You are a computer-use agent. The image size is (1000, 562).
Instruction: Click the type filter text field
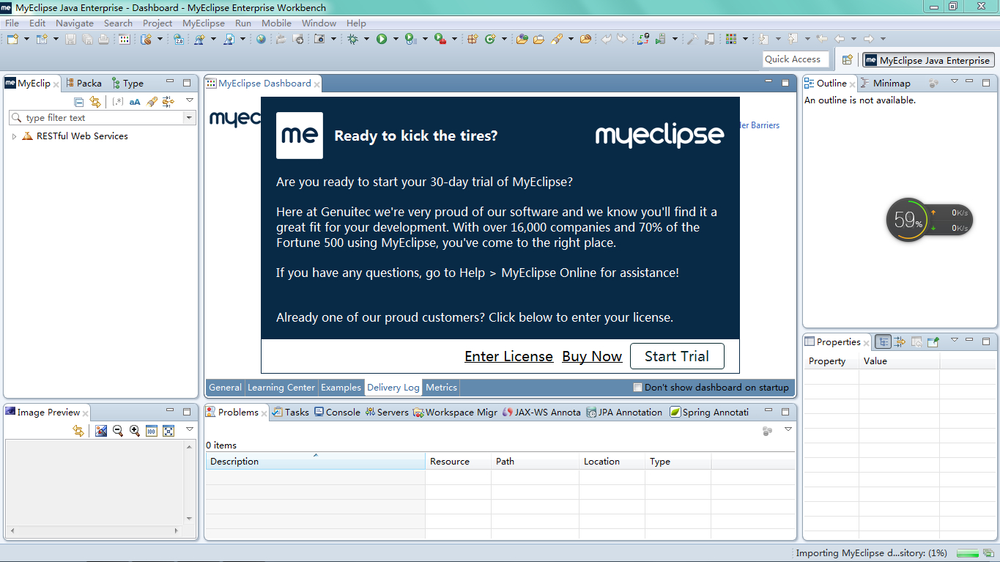(x=103, y=118)
